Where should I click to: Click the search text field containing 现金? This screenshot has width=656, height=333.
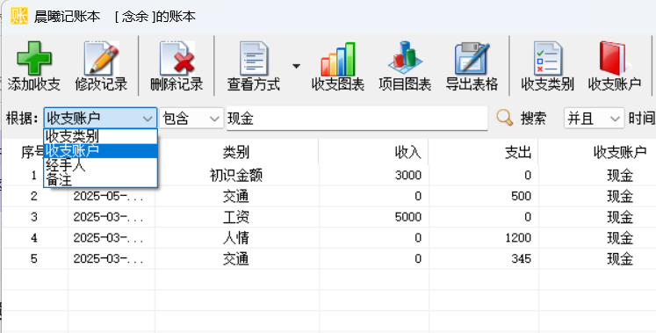[357, 119]
